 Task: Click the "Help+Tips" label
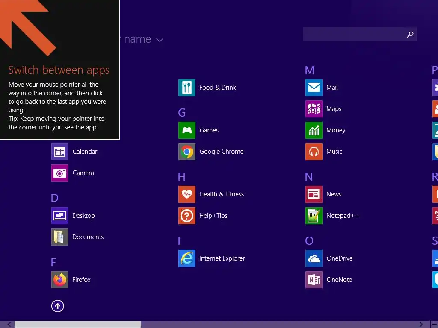213,216
